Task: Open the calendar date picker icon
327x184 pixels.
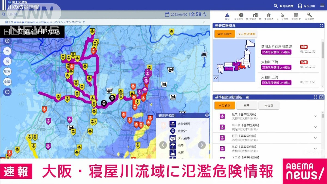Action: tap(167, 14)
